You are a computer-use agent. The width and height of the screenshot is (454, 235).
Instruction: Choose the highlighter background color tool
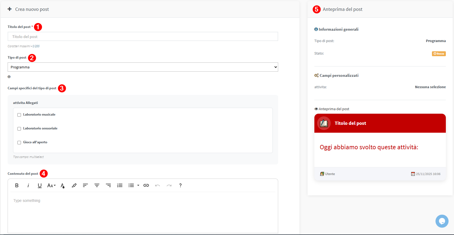pyautogui.click(x=74, y=185)
